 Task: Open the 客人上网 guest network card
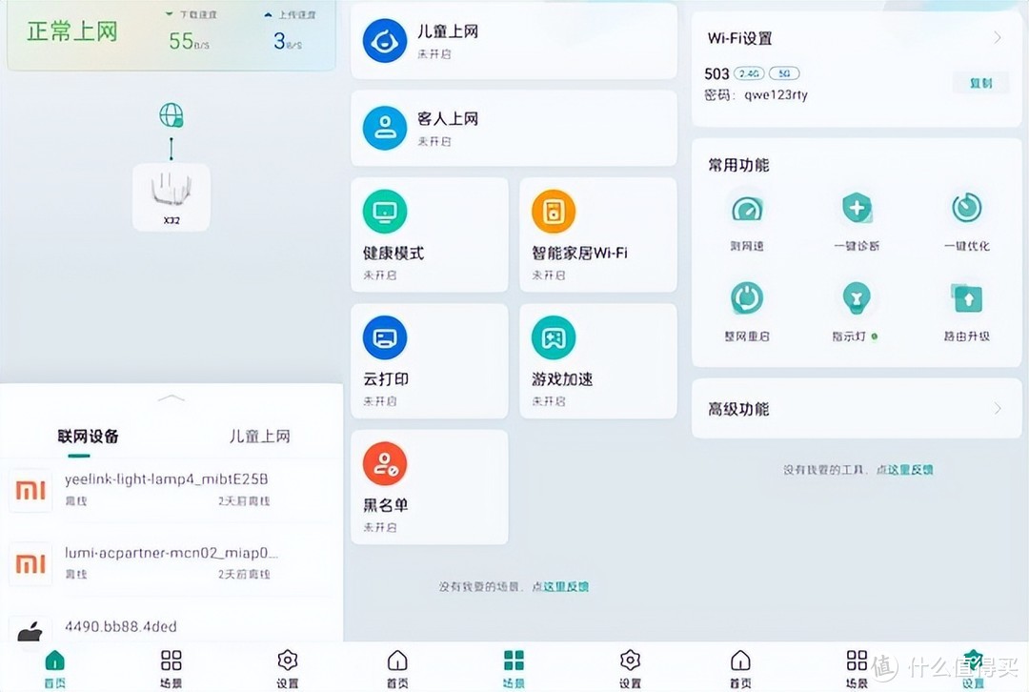coord(514,128)
